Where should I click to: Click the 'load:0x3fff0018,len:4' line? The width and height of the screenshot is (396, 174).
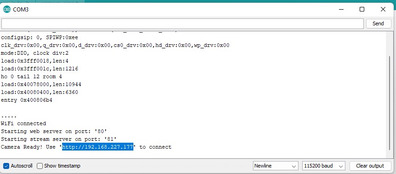point(34,61)
